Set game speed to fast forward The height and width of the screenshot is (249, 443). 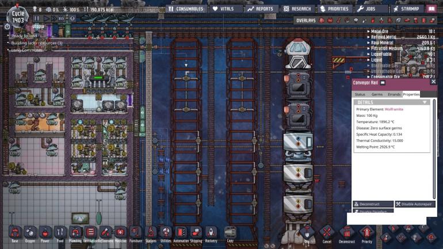[x=54, y=18]
